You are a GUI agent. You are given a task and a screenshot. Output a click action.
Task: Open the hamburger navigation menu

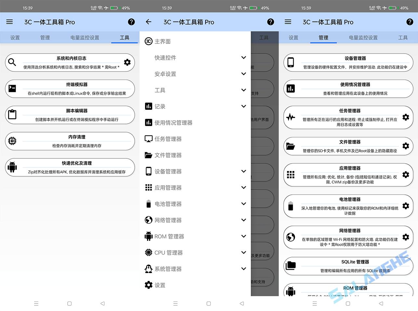coord(9,22)
